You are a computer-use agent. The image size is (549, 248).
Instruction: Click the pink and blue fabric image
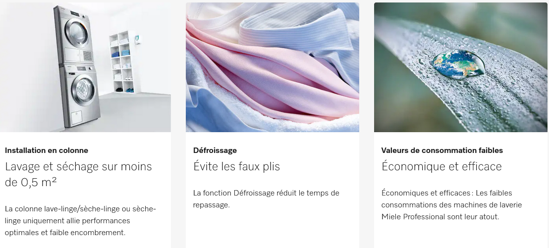click(273, 67)
